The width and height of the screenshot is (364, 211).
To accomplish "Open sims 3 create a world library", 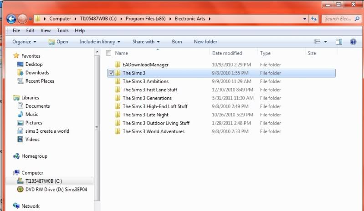I will (47, 131).
